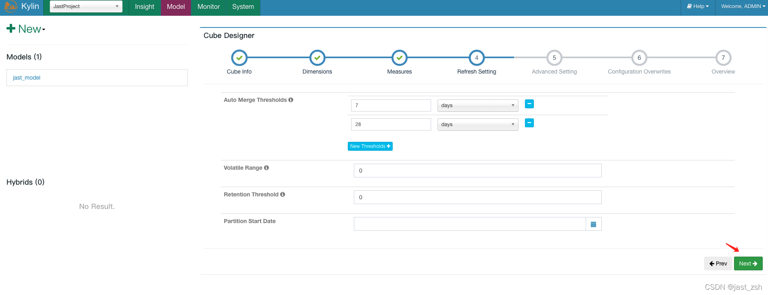
Task: Jump to step 6 Configuration Overwrites circle
Action: (x=639, y=58)
